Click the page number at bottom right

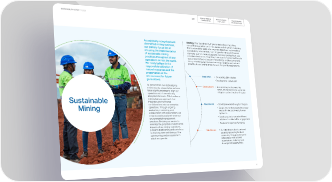click(x=256, y=164)
